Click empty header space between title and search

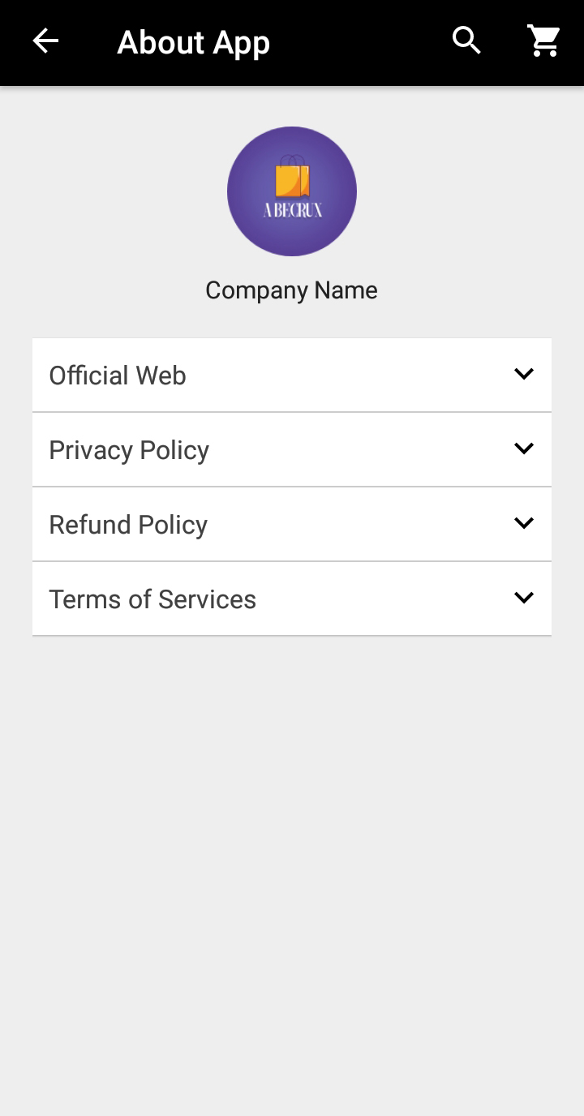pyautogui.click(x=361, y=42)
